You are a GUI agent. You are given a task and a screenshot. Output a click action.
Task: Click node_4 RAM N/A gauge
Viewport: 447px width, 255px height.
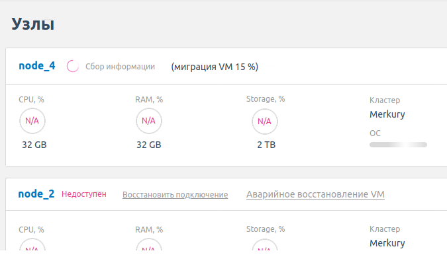point(149,121)
